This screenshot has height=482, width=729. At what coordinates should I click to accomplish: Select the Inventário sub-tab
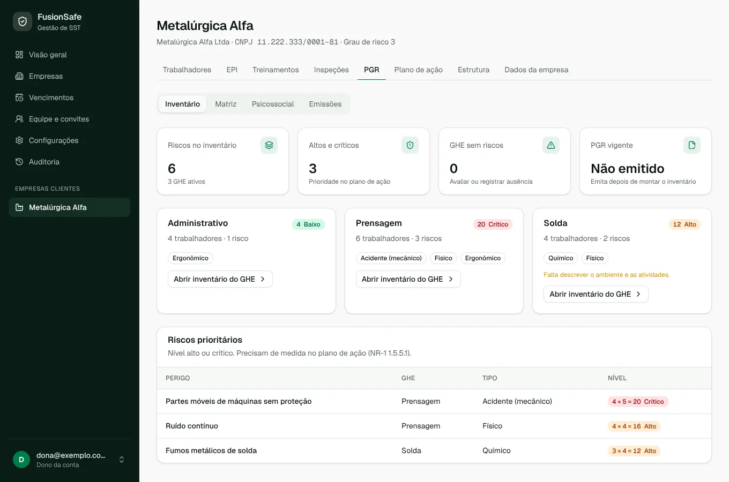click(182, 104)
